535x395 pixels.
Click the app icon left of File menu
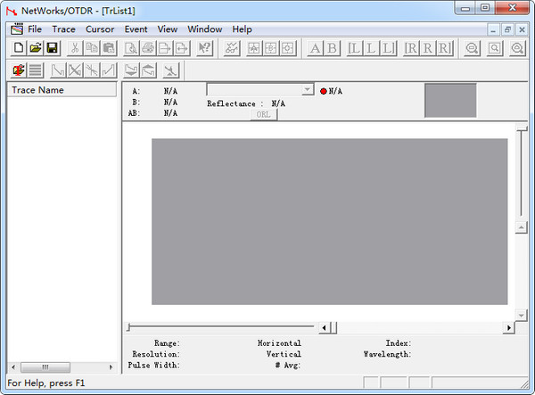[17, 29]
